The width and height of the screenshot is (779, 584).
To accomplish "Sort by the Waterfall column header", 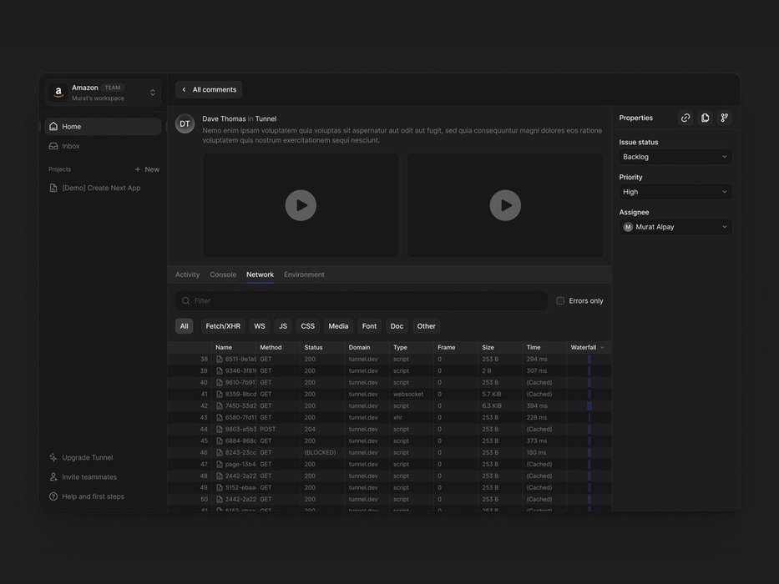I will click(x=586, y=347).
